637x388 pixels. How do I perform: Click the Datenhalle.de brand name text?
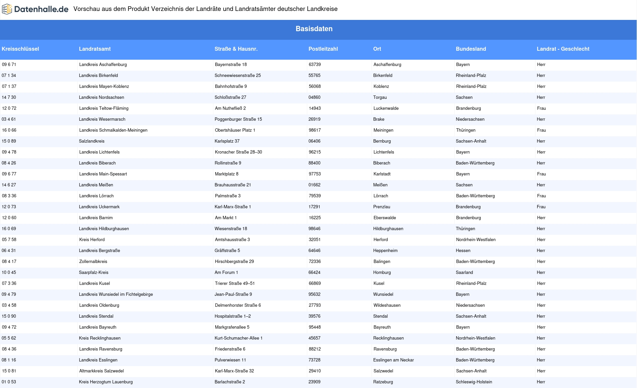[x=41, y=9]
